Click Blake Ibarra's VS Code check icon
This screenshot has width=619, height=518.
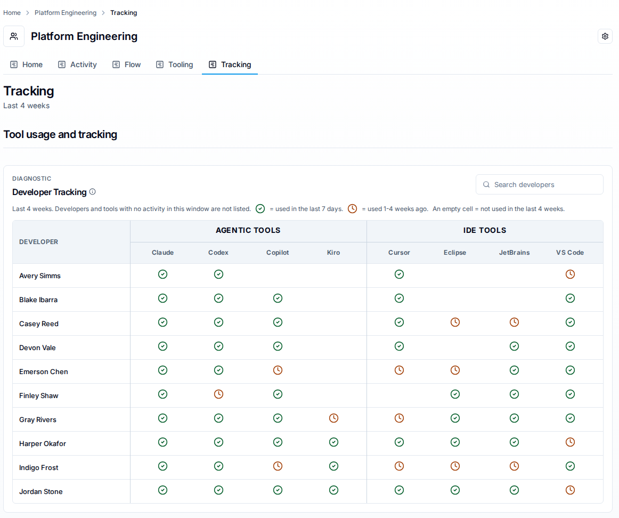(x=570, y=298)
